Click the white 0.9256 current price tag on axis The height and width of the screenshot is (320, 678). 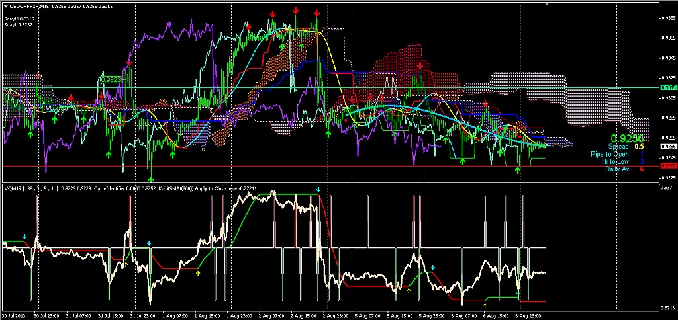(669, 146)
